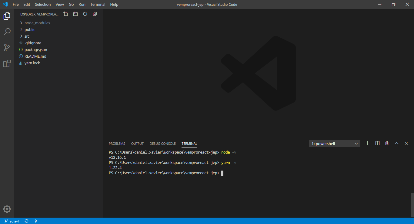Close the terminal panel
The height and width of the screenshot is (224, 414).
click(x=406, y=143)
